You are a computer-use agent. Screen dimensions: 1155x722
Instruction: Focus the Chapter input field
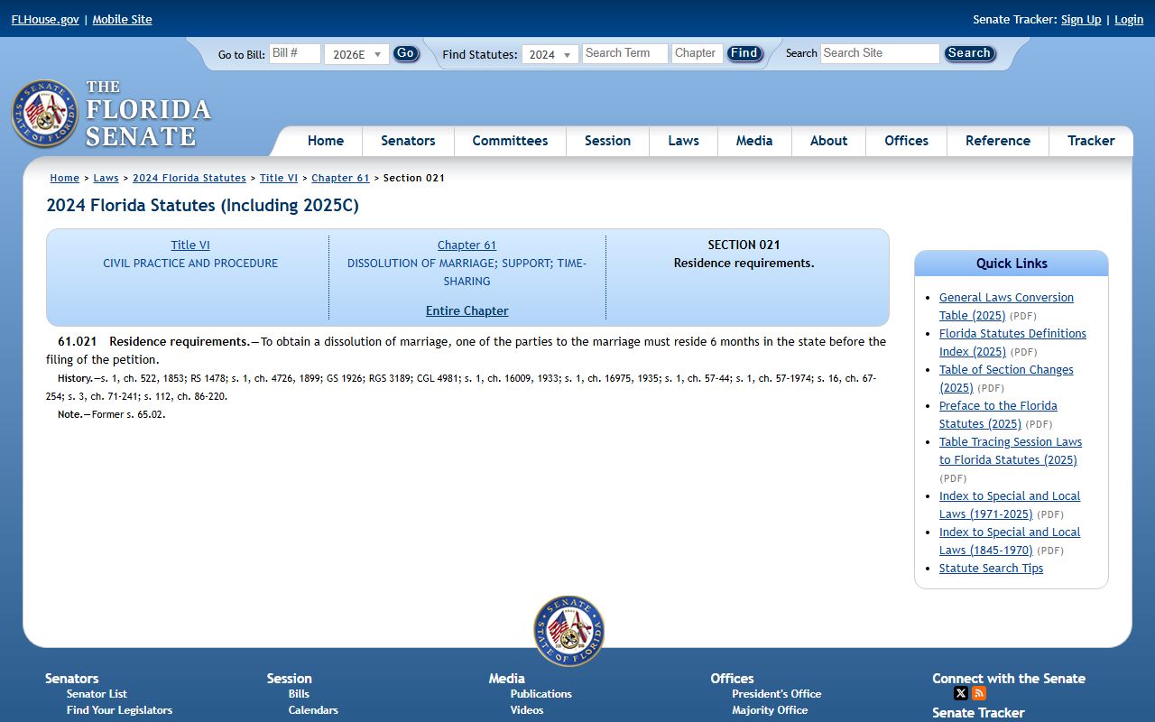click(x=698, y=53)
